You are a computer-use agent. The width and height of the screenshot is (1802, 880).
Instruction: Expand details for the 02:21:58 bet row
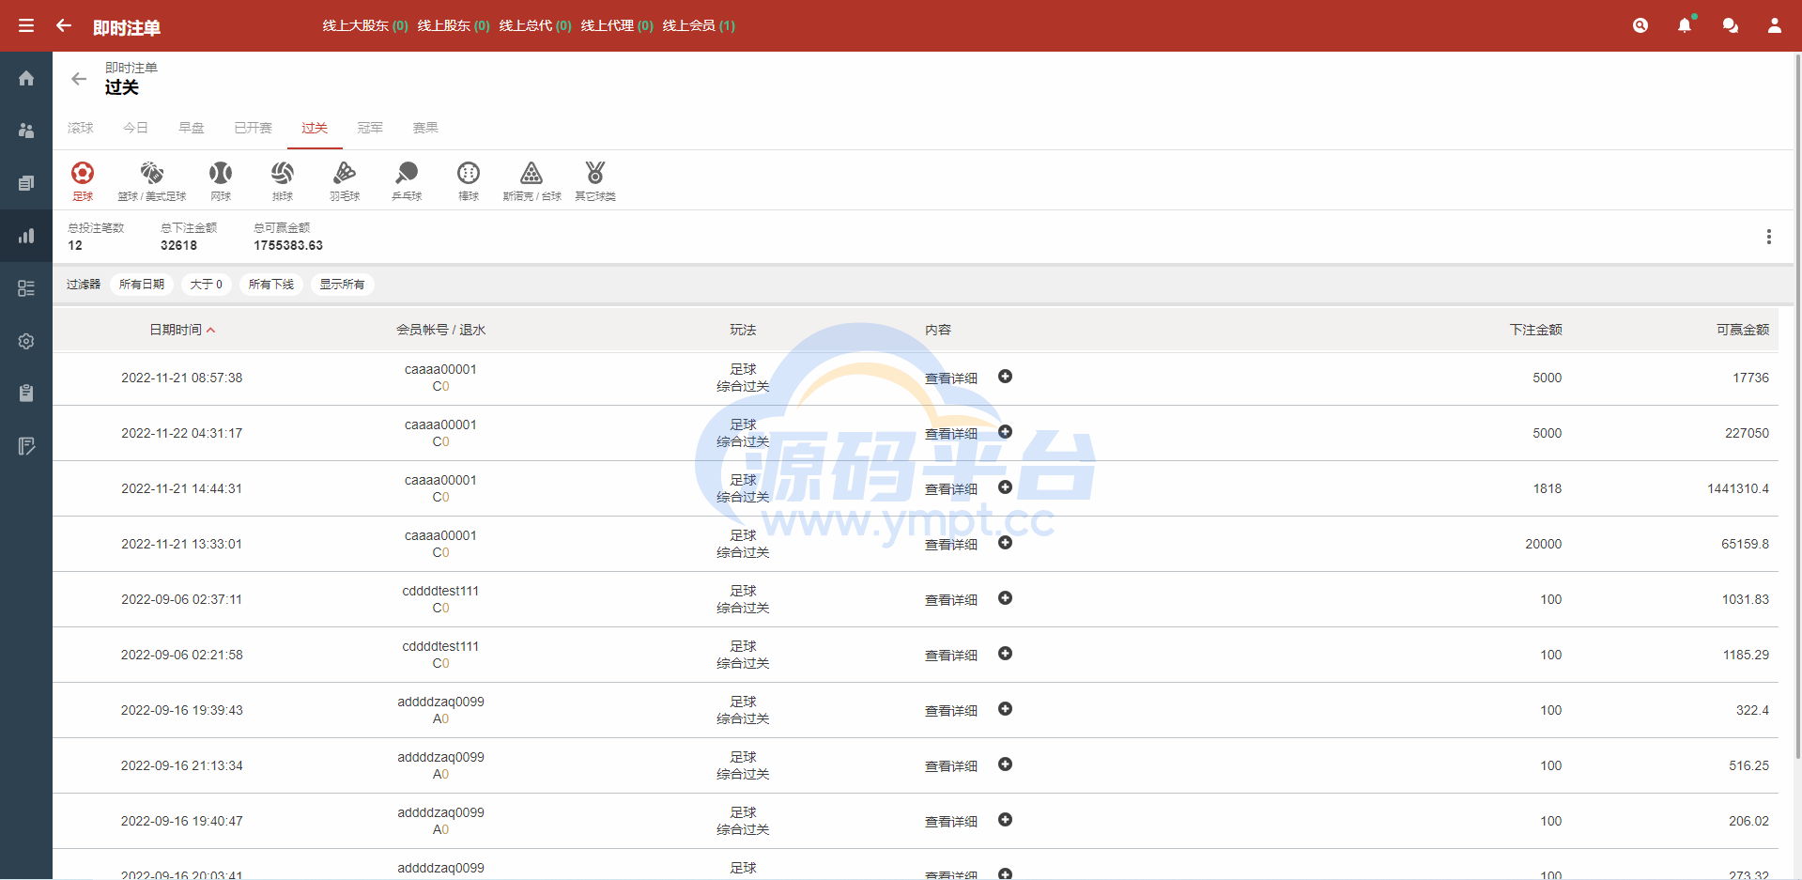click(x=1005, y=654)
